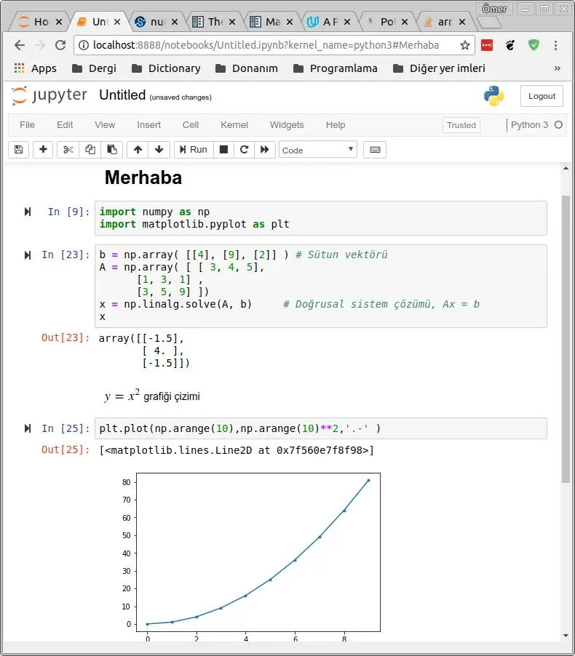The height and width of the screenshot is (656, 575).
Task: Run the selected cell
Action: coord(194,149)
